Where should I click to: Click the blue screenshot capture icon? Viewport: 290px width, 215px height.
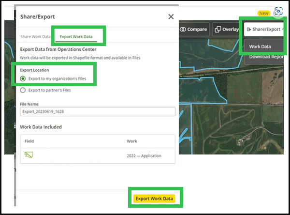tap(278, 13)
